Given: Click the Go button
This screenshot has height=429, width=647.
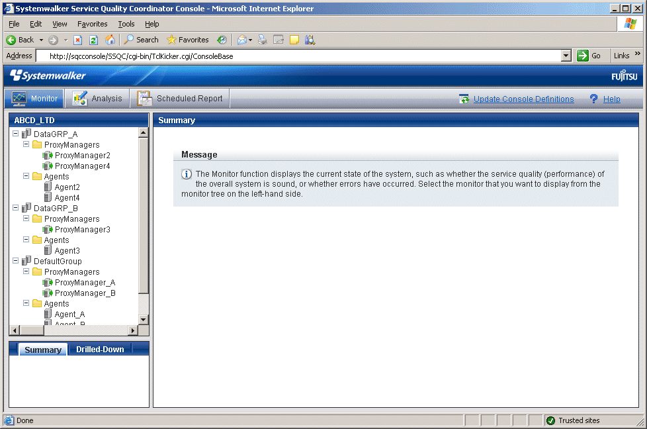Looking at the screenshot, I should point(589,56).
